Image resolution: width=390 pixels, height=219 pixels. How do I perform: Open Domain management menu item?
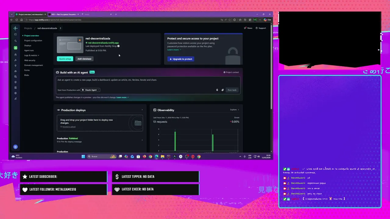pos(34,65)
